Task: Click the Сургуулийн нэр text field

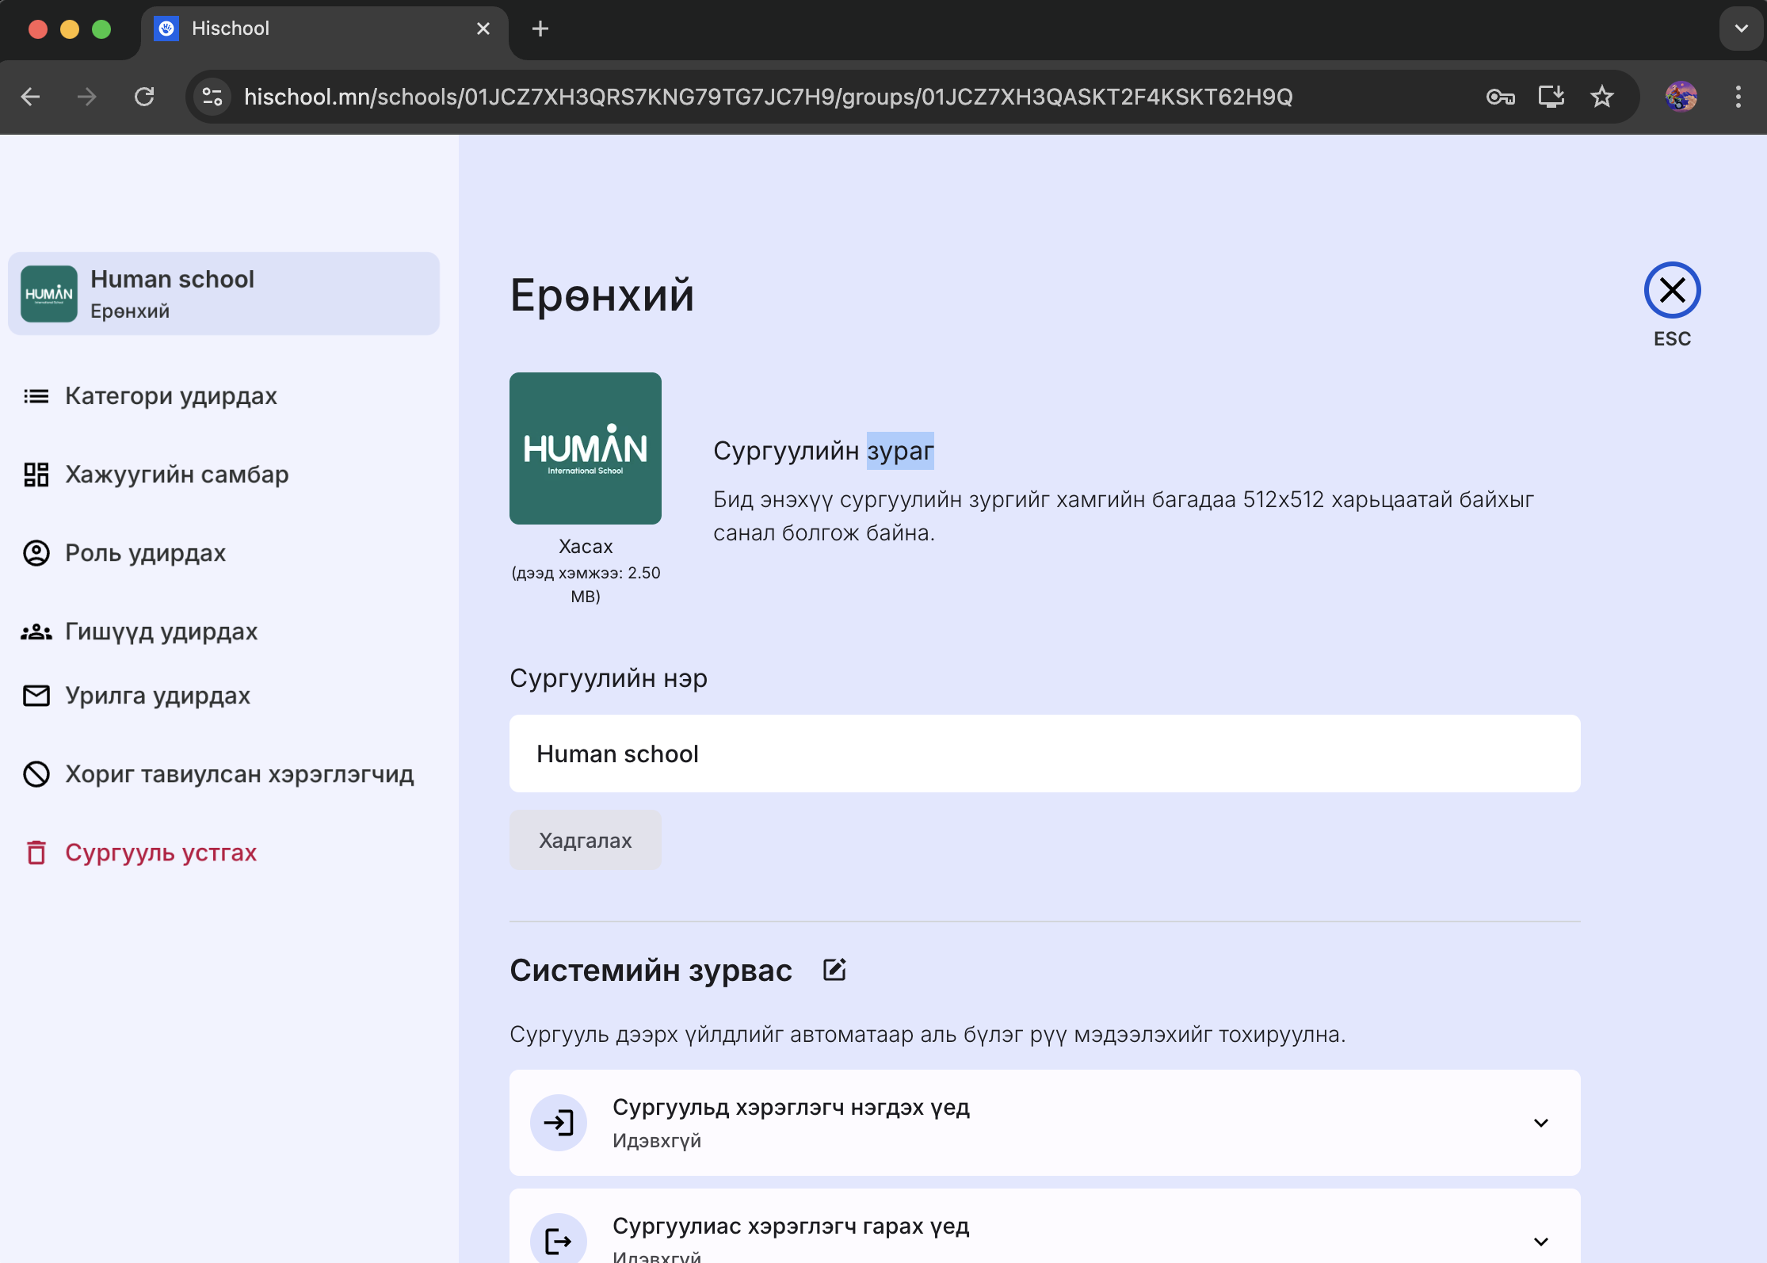Action: tap(1044, 754)
